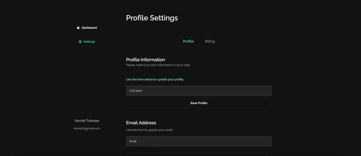Click the gear icon beside Settings
The image size is (361, 156).
80,42
